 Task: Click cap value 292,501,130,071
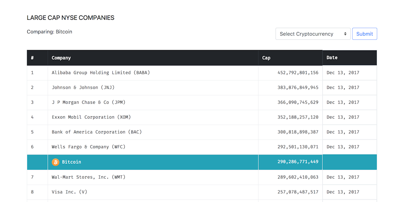(x=298, y=147)
